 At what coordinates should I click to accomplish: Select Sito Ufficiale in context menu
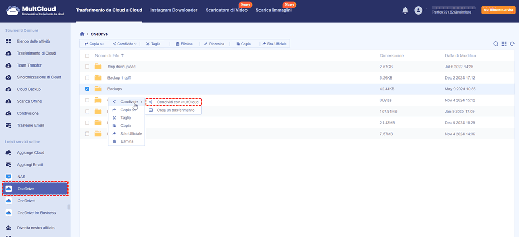coord(127,134)
